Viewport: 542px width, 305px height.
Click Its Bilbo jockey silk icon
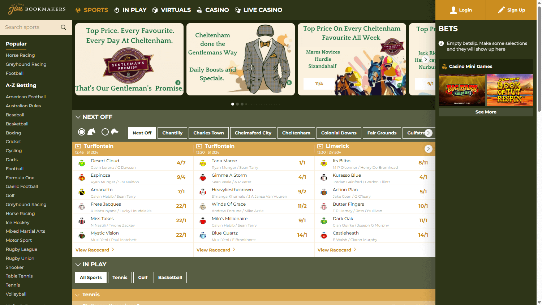pos(324,163)
